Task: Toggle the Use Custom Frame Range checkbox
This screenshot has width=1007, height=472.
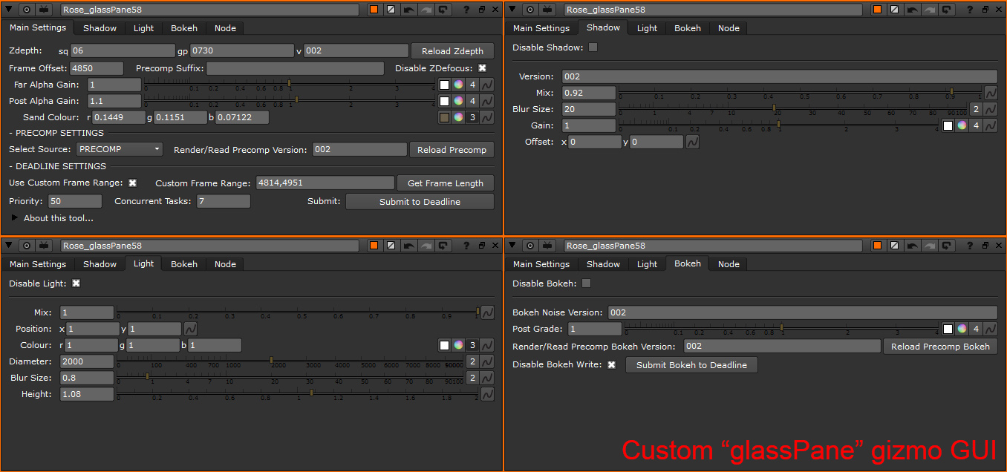Action: click(x=132, y=183)
